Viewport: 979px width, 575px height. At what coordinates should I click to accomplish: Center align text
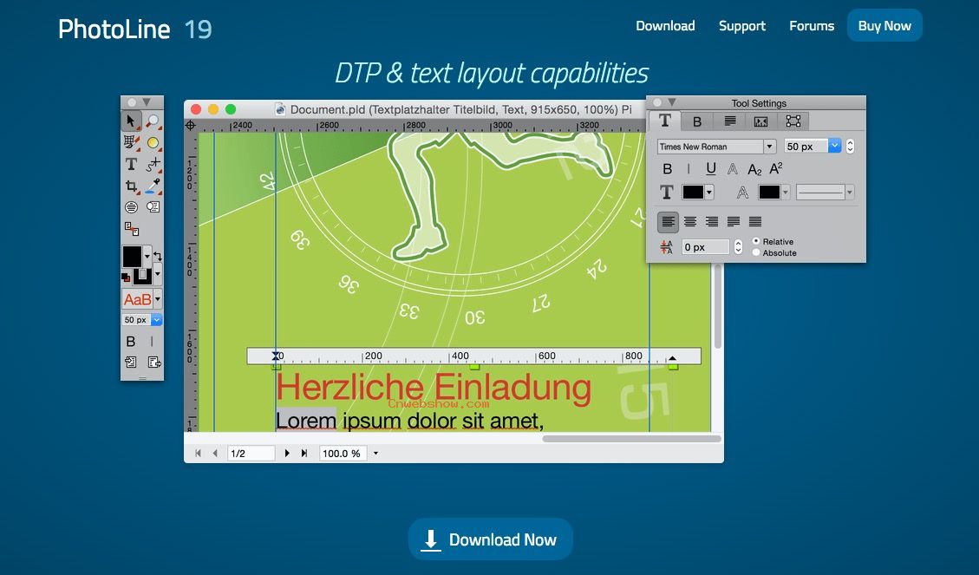[690, 222]
